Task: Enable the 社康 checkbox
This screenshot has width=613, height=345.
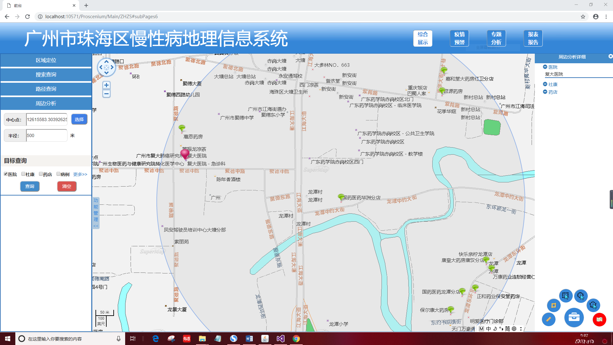Action: pyautogui.click(x=23, y=174)
